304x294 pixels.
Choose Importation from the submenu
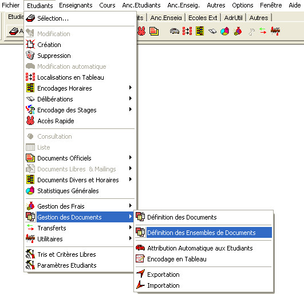204,285
